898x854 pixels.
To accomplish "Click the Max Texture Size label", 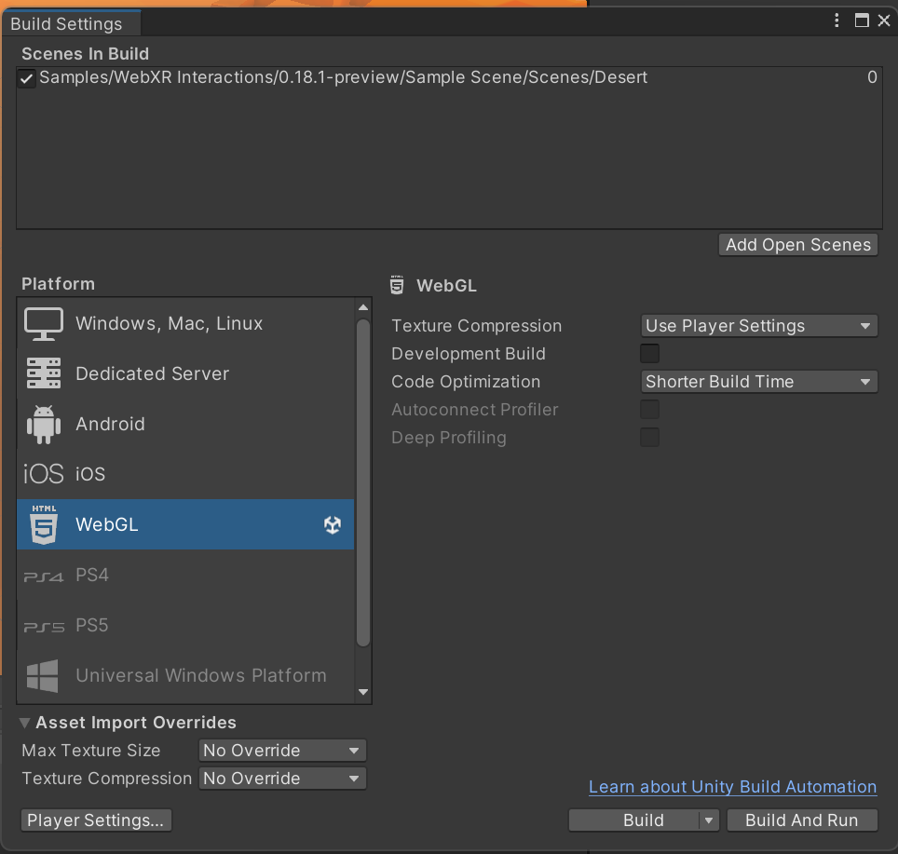I will click(x=91, y=751).
